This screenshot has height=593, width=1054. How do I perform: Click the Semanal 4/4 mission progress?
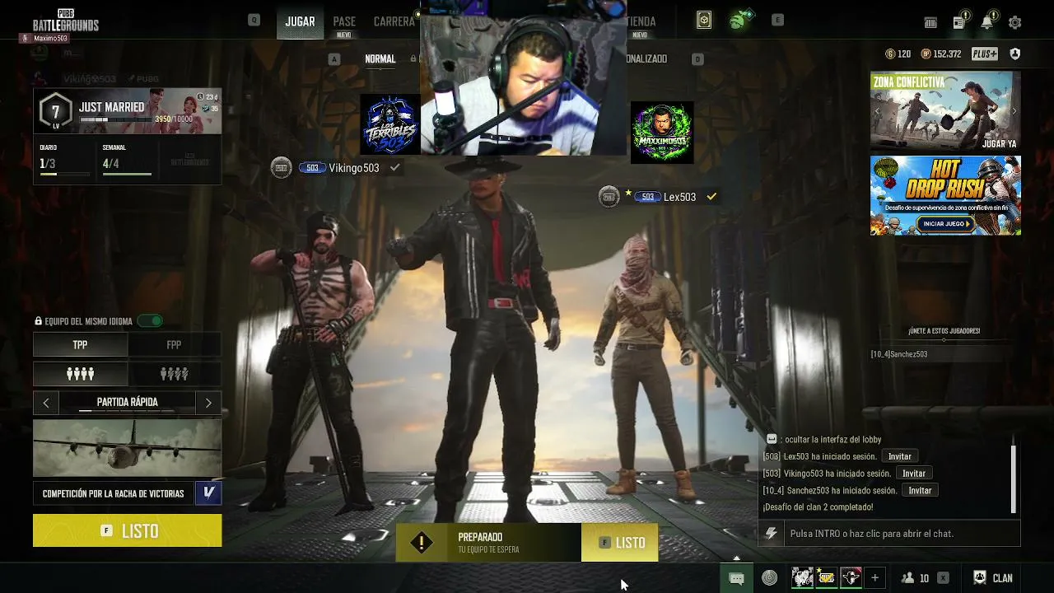127,159
